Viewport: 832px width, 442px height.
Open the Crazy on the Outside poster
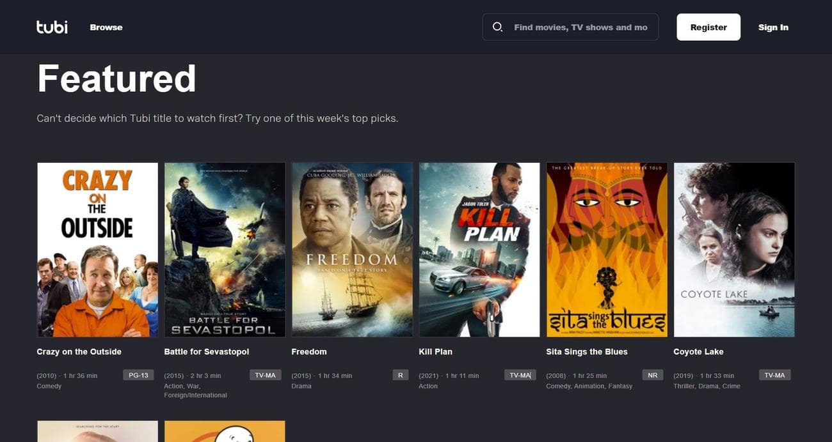97,249
